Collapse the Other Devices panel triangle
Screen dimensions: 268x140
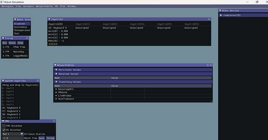coord(220,10)
